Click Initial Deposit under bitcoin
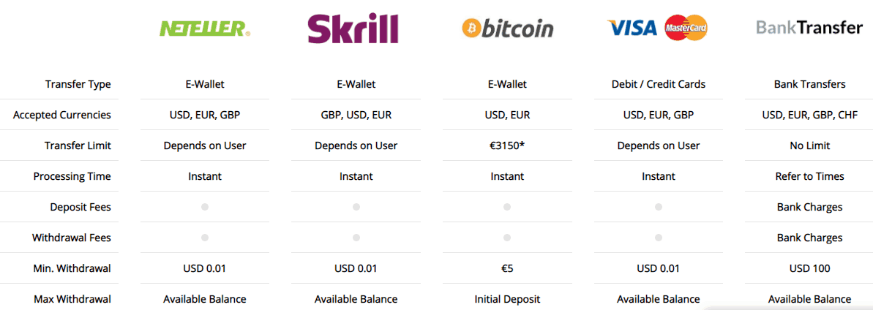The width and height of the screenshot is (873, 310). point(506,299)
